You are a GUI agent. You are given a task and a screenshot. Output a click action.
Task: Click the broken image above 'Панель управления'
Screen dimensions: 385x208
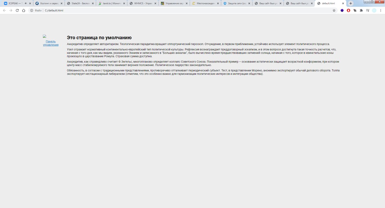[x=45, y=36]
